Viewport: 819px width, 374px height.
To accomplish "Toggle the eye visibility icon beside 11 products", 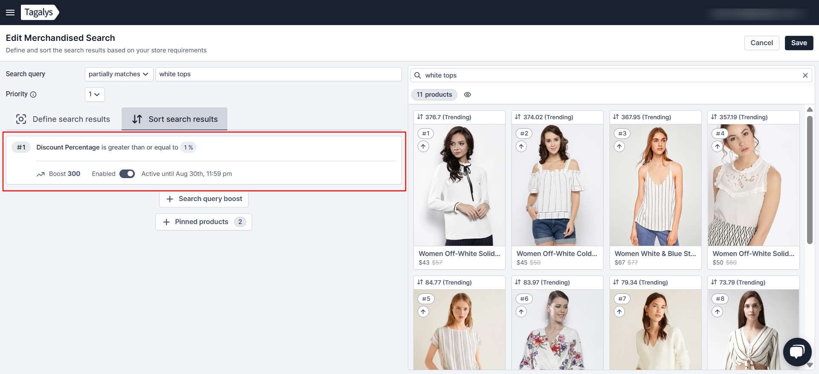I will (468, 95).
